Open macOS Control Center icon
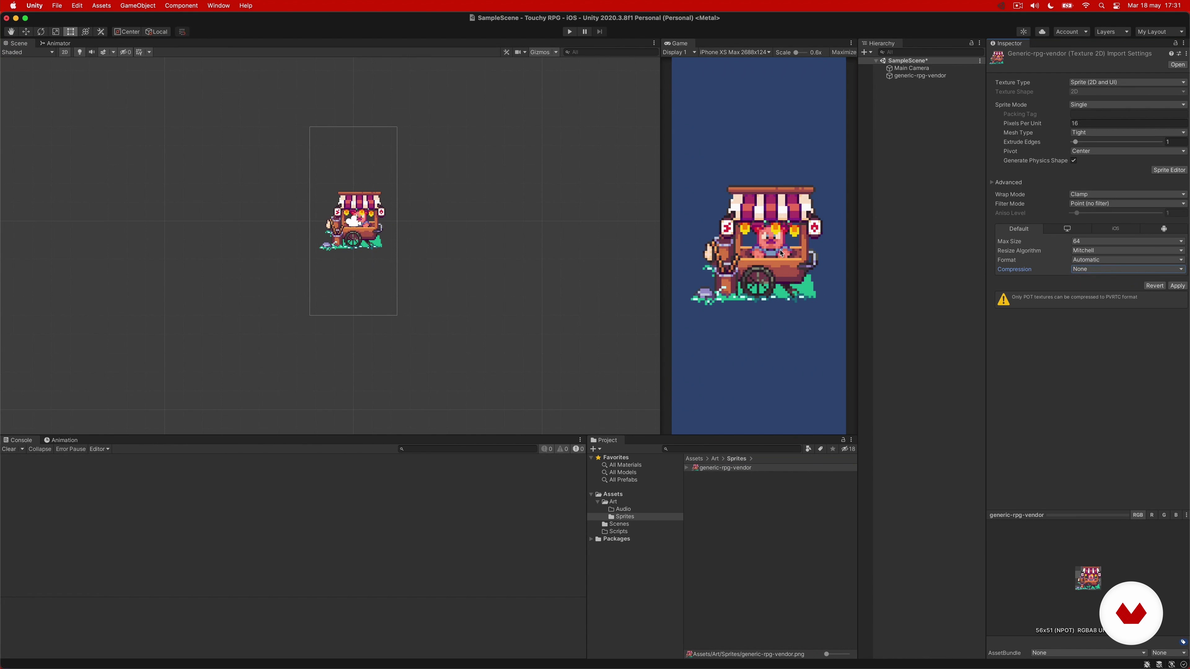Viewport: 1190px width, 669px height. (x=1117, y=6)
